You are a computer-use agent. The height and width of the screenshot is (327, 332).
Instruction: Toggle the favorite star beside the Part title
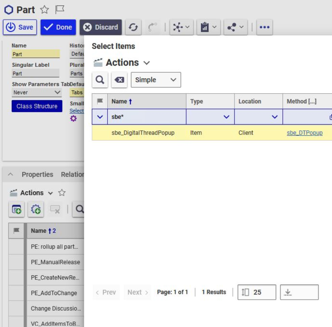click(x=45, y=10)
